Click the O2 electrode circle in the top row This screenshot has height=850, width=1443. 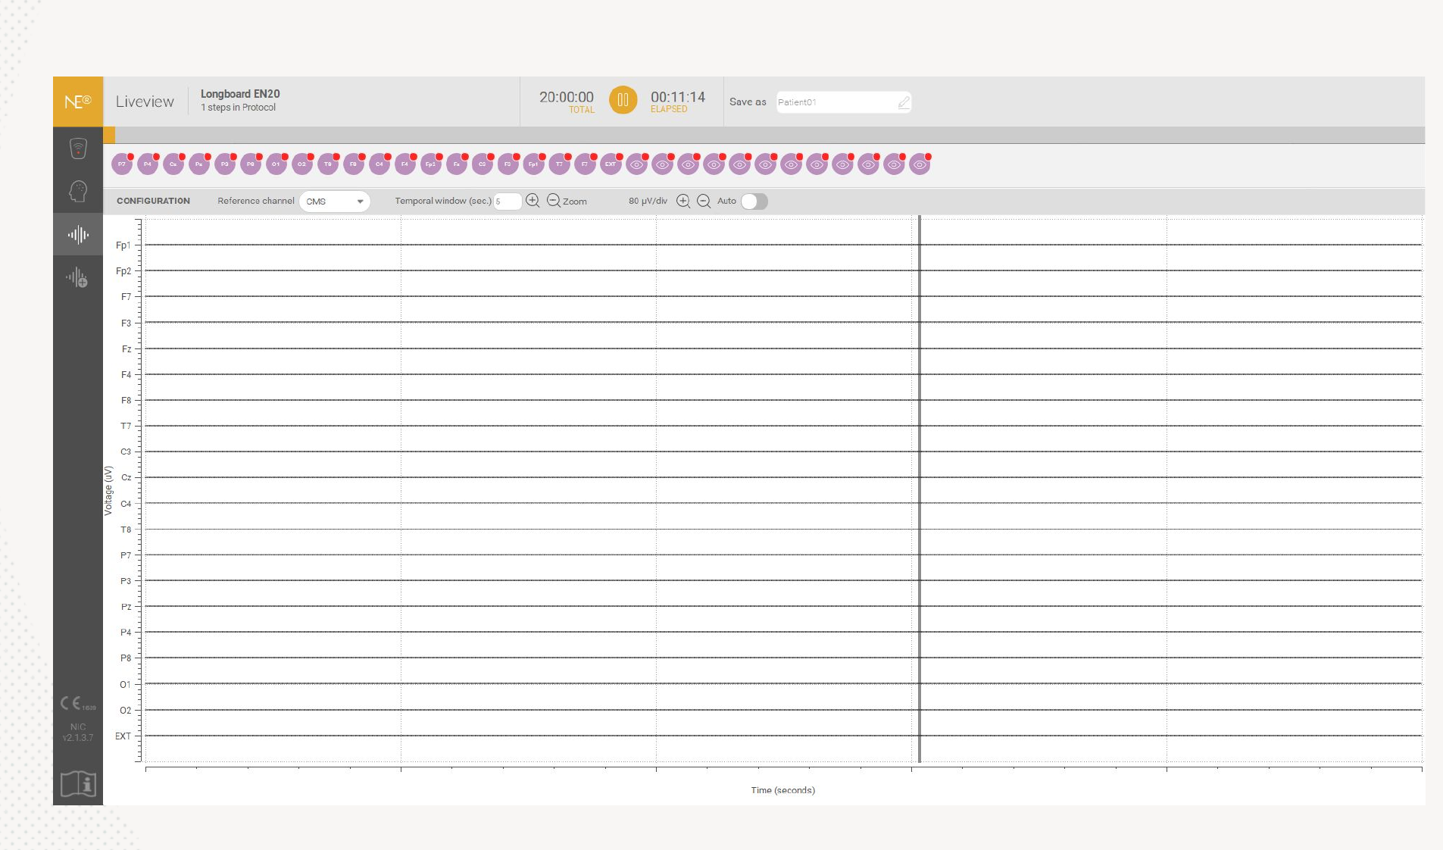click(302, 164)
